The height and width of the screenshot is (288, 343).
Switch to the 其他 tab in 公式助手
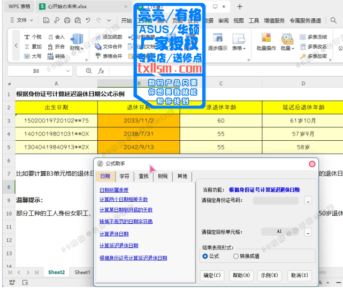click(x=182, y=177)
